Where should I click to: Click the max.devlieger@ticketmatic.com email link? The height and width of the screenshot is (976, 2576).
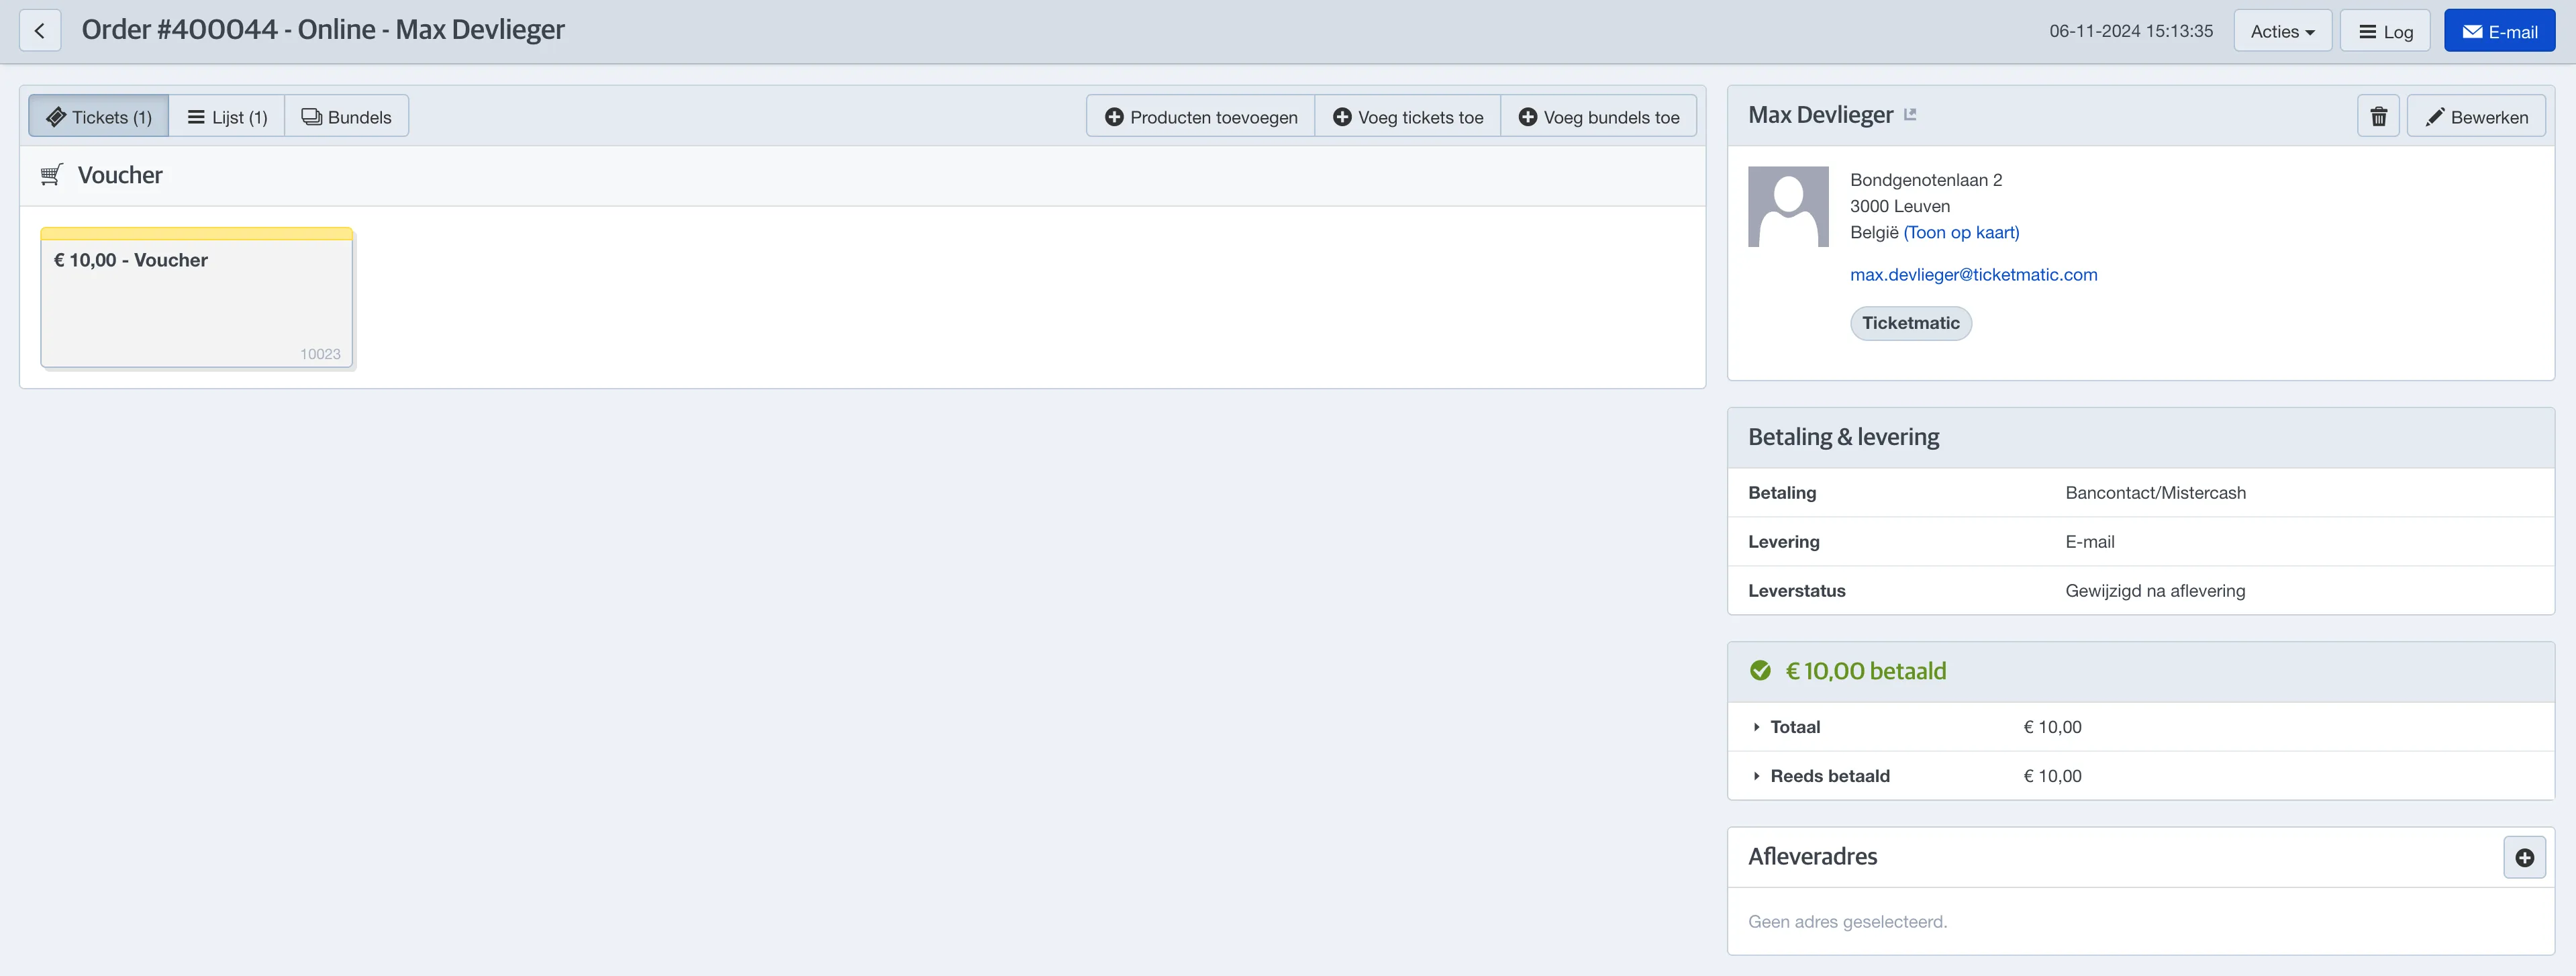[x=1973, y=274]
